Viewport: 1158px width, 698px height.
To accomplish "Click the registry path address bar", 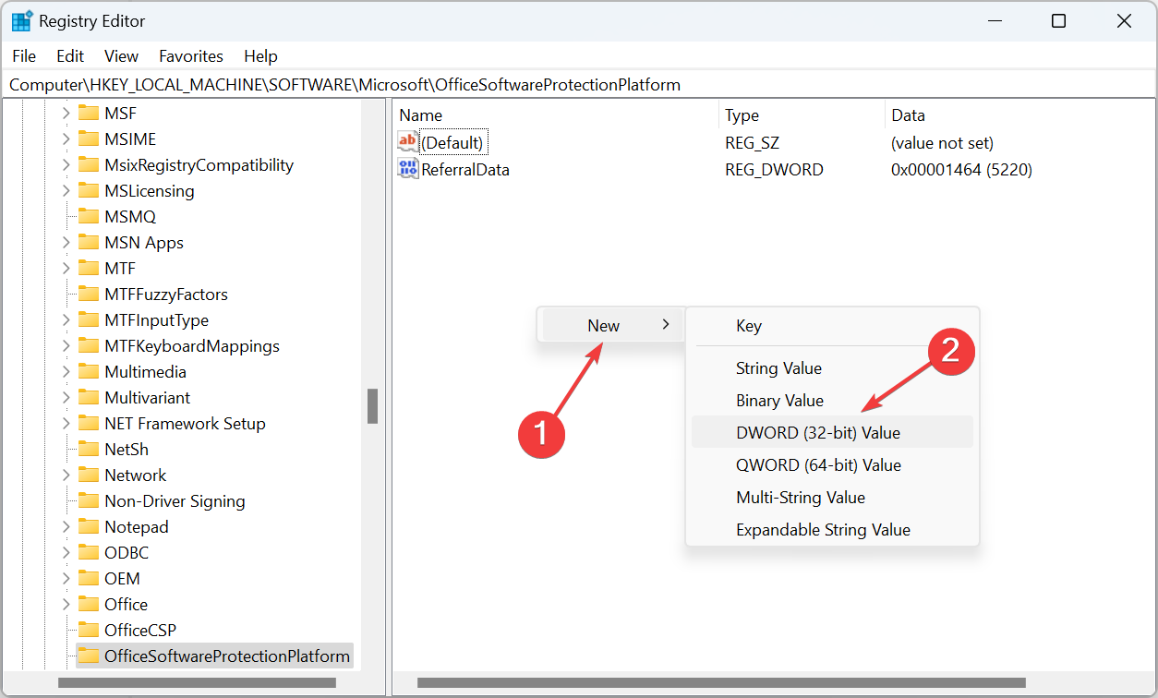I will coord(579,85).
